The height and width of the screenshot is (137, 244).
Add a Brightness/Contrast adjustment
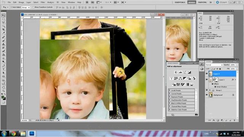click(176, 72)
